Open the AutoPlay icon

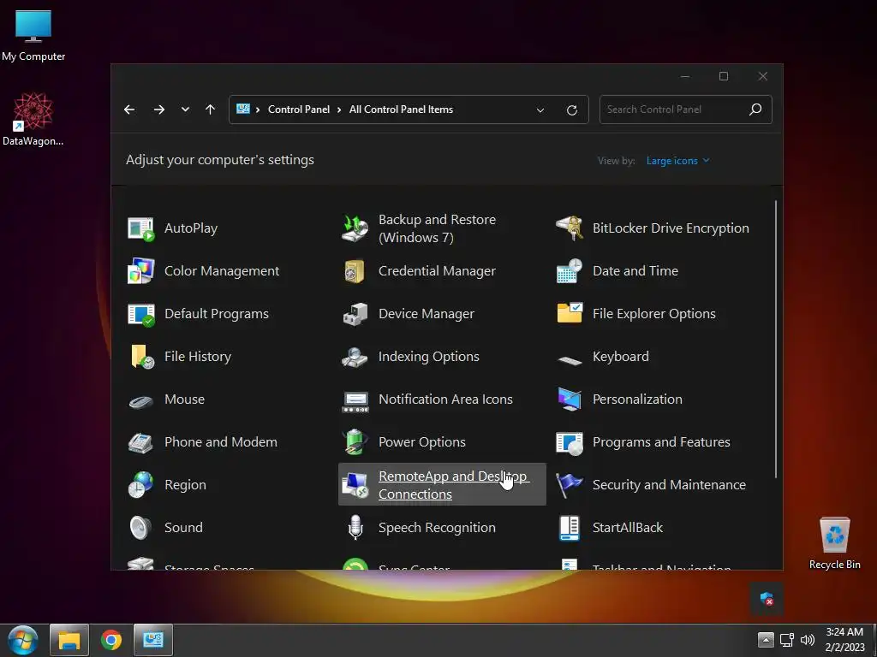pos(140,228)
